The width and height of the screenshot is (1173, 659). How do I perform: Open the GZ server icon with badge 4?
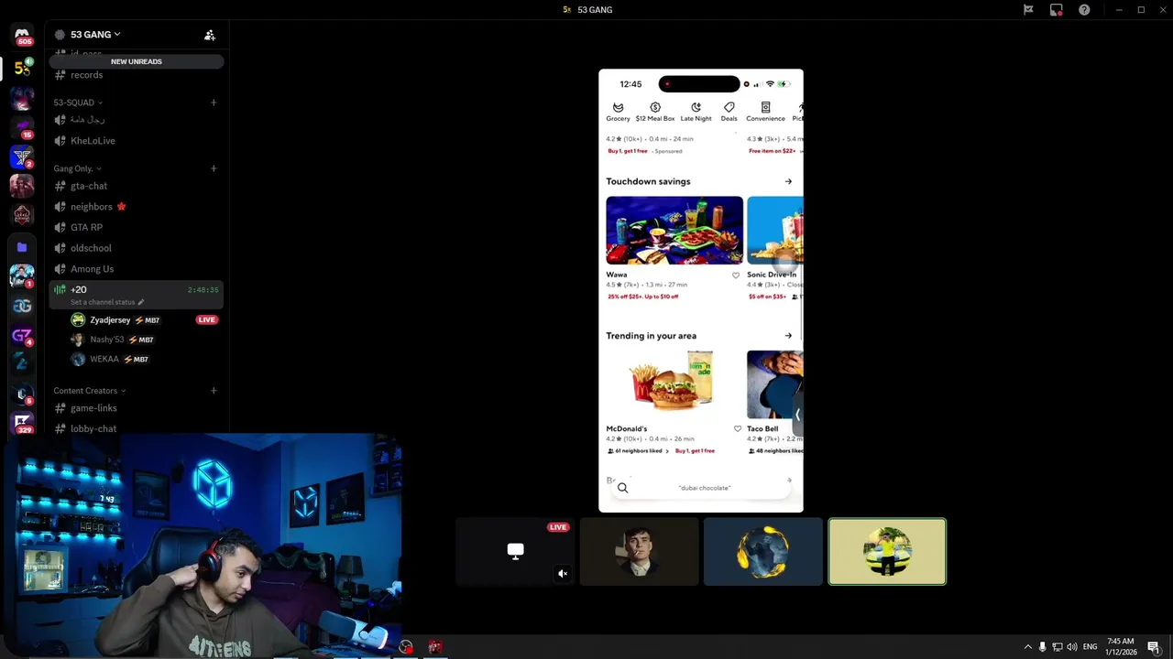pos(22,336)
